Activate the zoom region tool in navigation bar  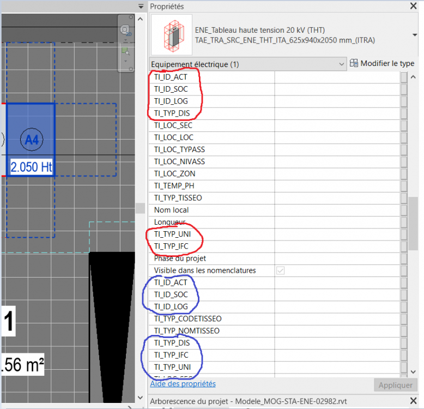(x=125, y=51)
